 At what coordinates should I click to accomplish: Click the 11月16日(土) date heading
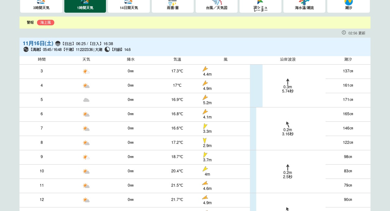tap(38, 43)
